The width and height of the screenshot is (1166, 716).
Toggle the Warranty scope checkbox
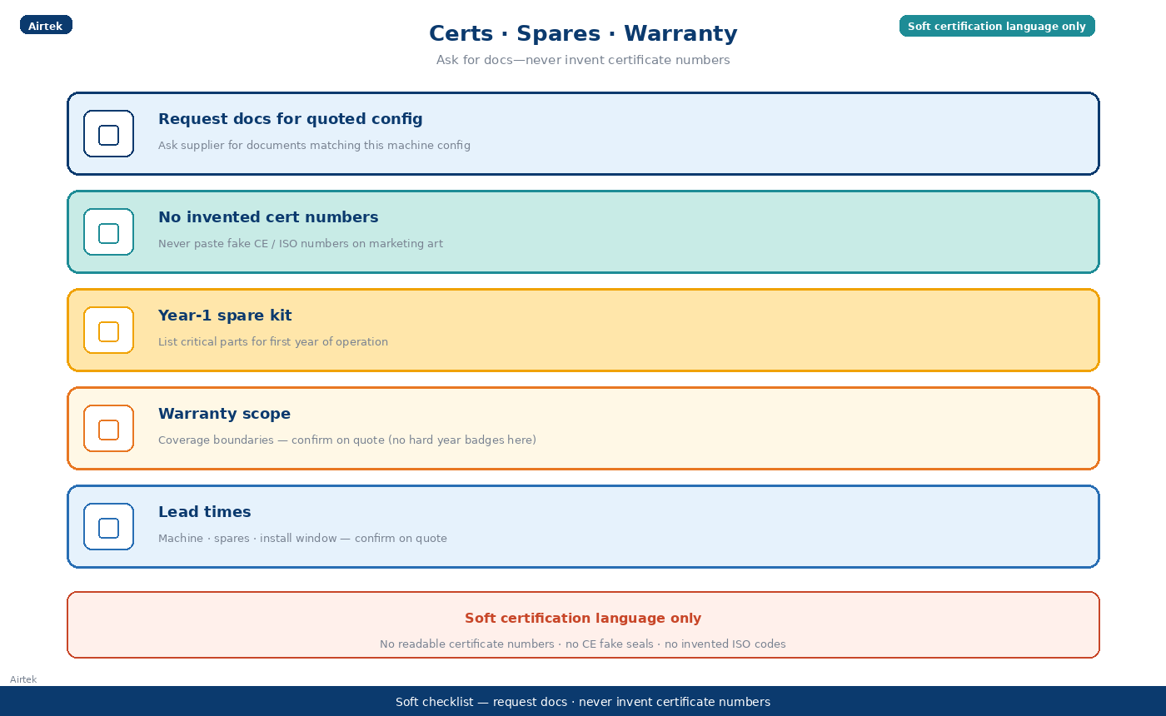click(x=108, y=430)
